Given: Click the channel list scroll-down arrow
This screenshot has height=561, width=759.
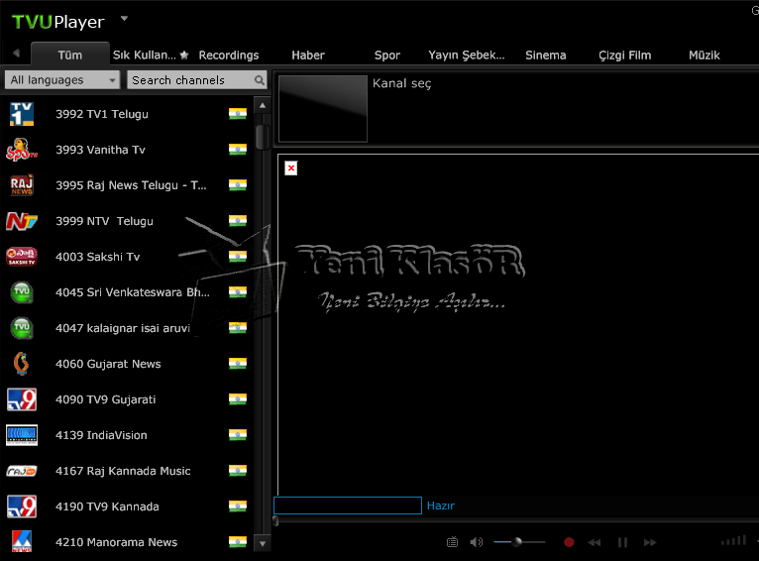Looking at the screenshot, I should (263, 543).
